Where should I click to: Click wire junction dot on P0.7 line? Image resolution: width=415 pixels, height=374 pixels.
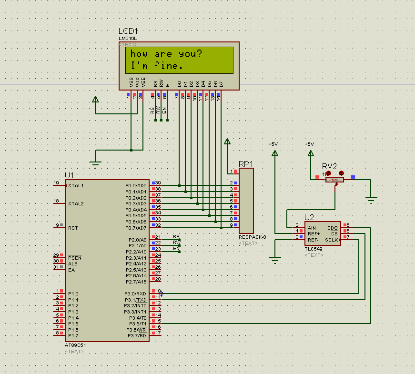(x=221, y=228)
